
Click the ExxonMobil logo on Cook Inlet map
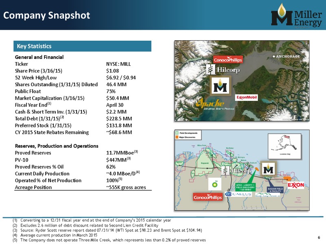pyautogui.click(x=247, y=97)
